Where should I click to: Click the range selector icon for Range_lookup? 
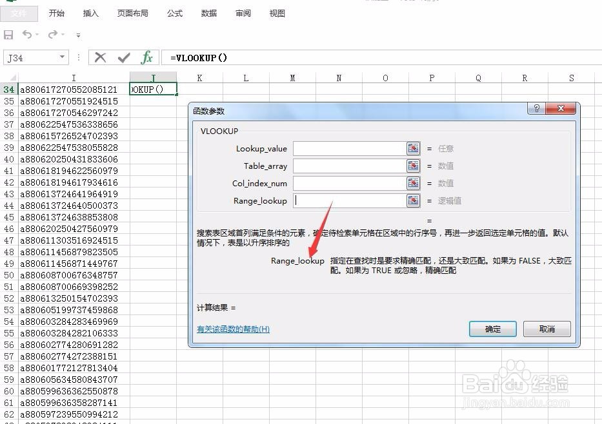point(413,200)
